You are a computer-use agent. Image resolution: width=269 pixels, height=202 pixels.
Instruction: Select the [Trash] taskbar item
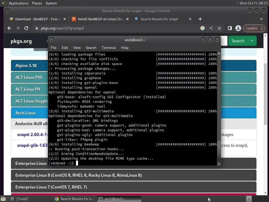pos(19,199)
